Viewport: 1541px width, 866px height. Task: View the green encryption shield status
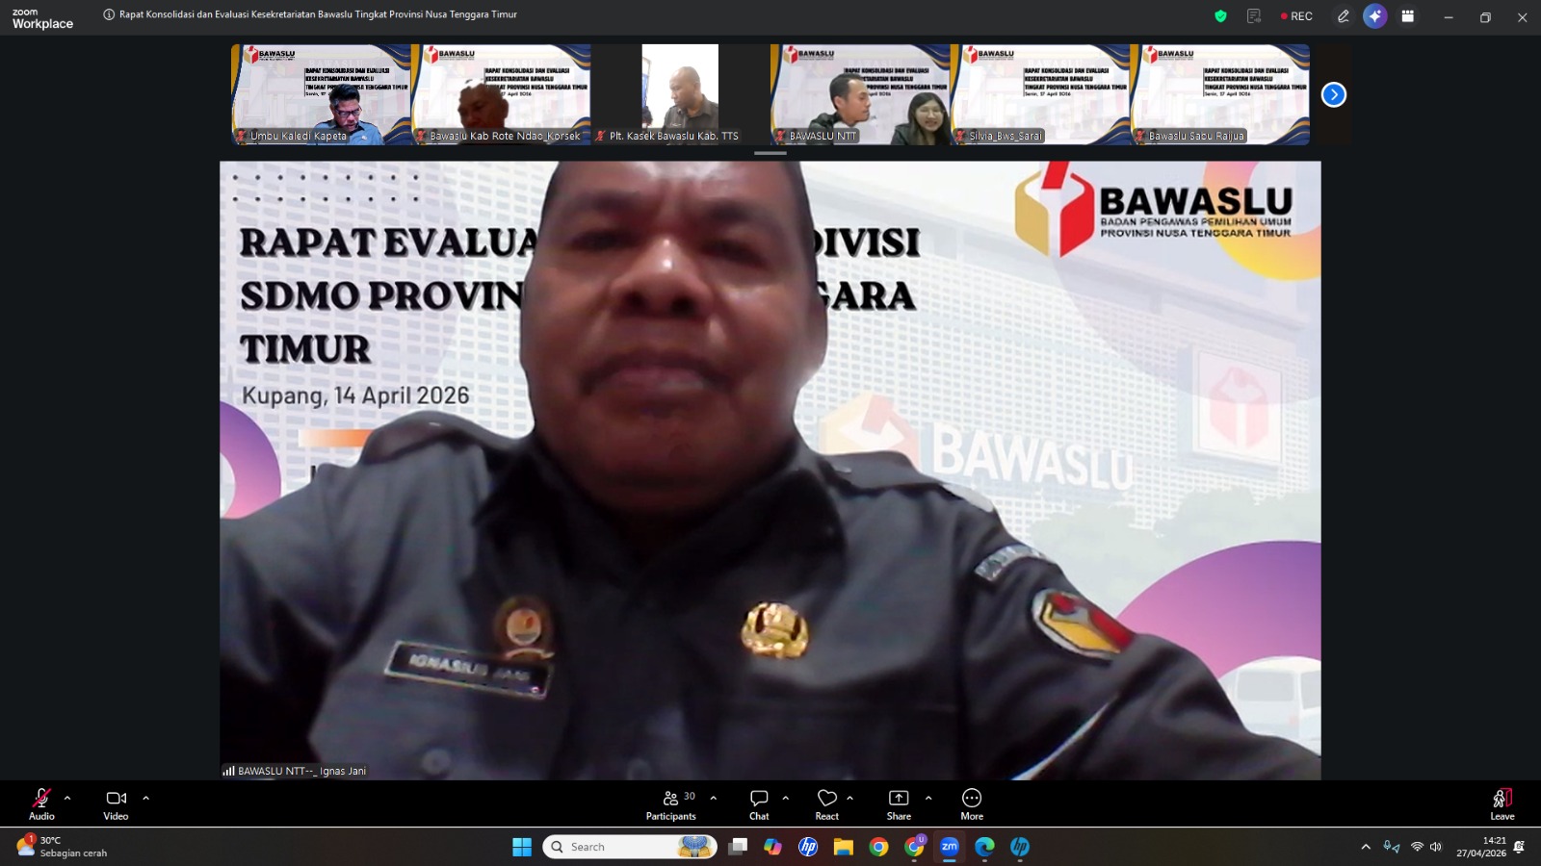coord(1220,16)
